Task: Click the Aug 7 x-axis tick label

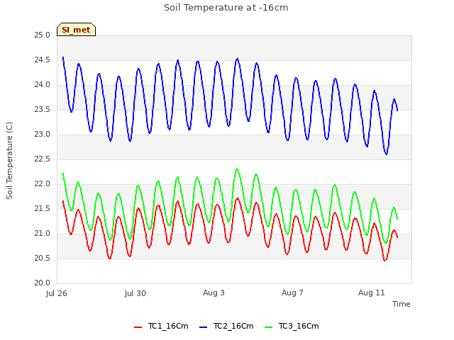Action: click(292, 293)
